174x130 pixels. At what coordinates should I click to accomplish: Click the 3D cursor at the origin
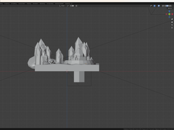(x=67, y=71)
